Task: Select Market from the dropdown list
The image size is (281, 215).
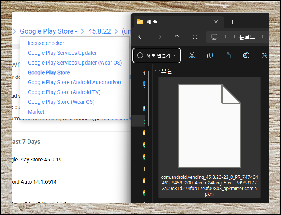Action: point(36,112)
